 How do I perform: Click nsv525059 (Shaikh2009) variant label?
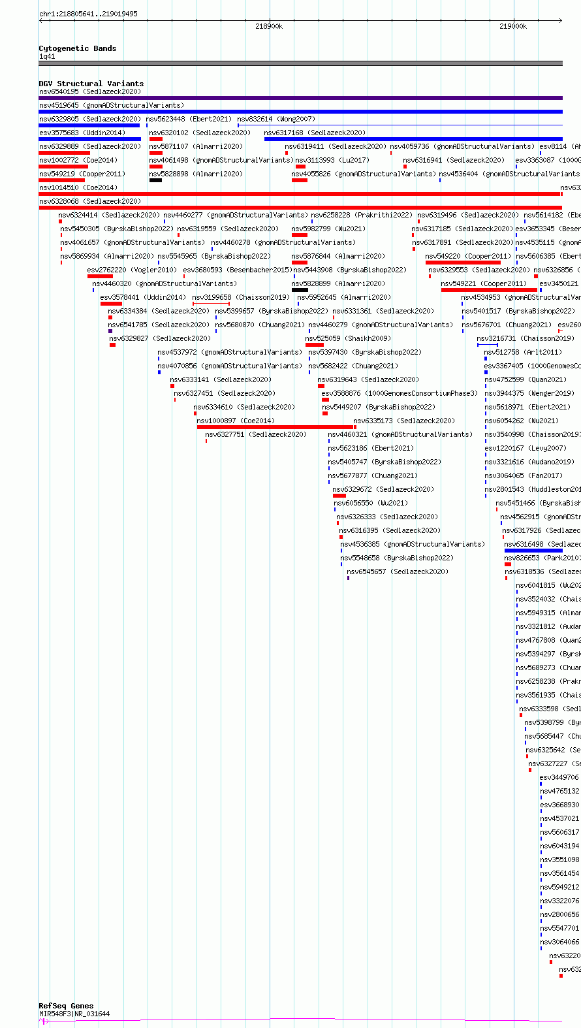348,338
